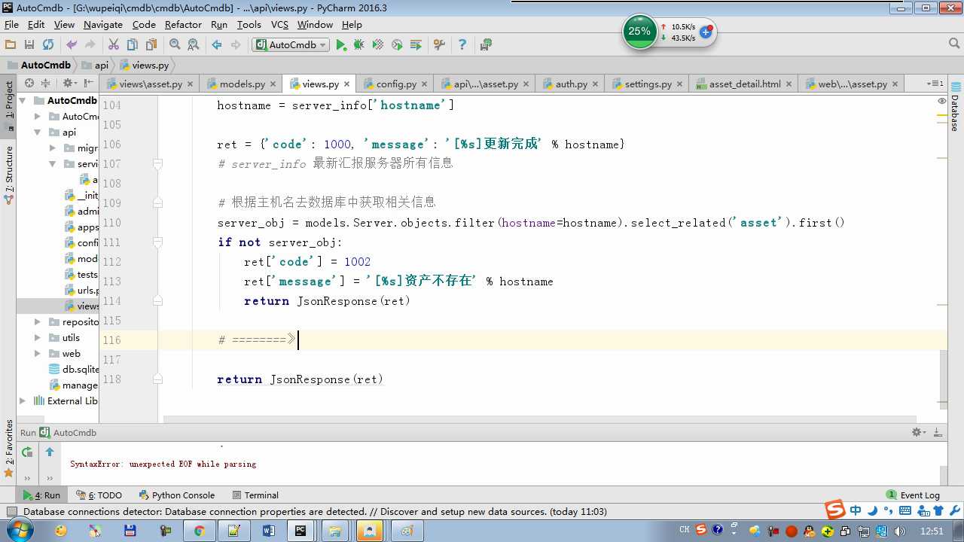Open Word from the Windows taskbar
The height and width of the screenshot is (542, 964).
(268, 531)
